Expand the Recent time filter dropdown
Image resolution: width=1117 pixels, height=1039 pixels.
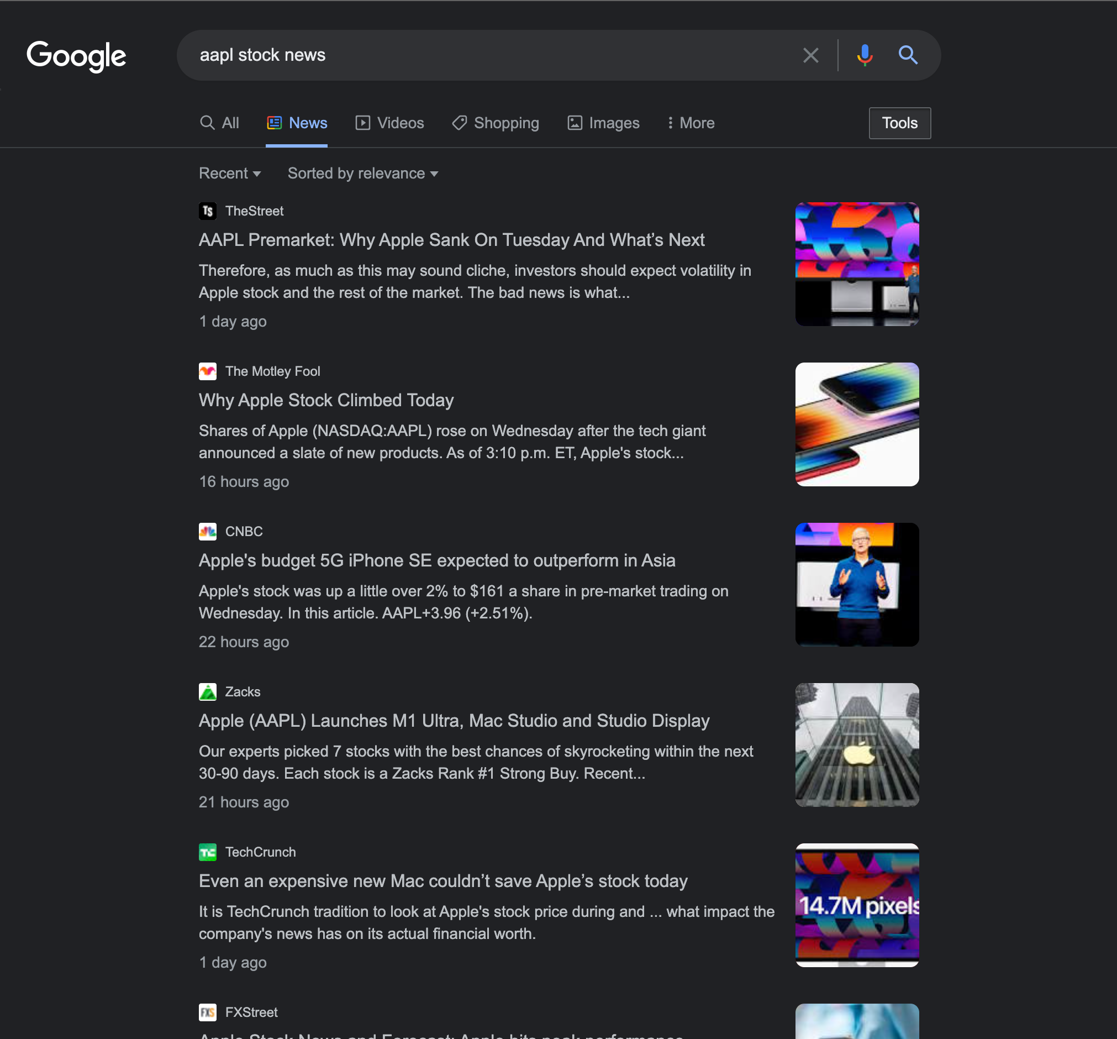[230, 173]
